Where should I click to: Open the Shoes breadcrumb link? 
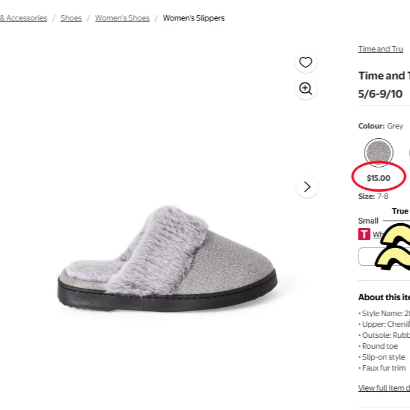71,18
